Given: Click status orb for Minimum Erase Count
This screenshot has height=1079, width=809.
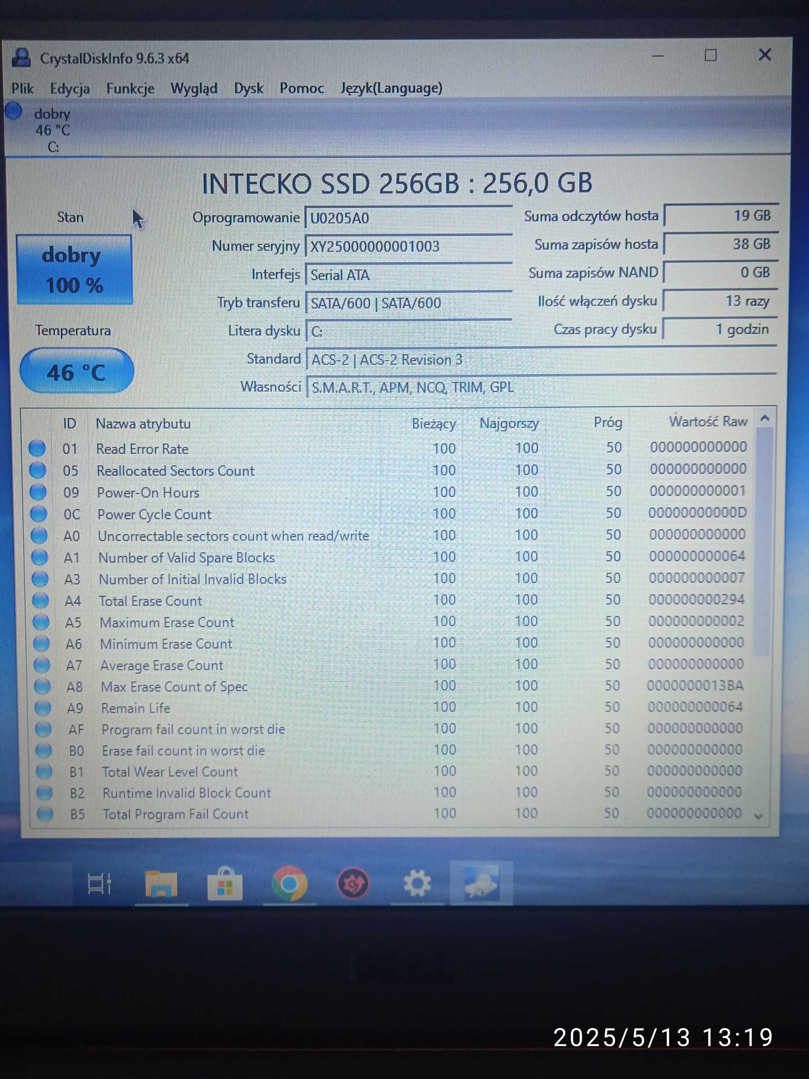Looking at the screenshot, I should (41, 643).
